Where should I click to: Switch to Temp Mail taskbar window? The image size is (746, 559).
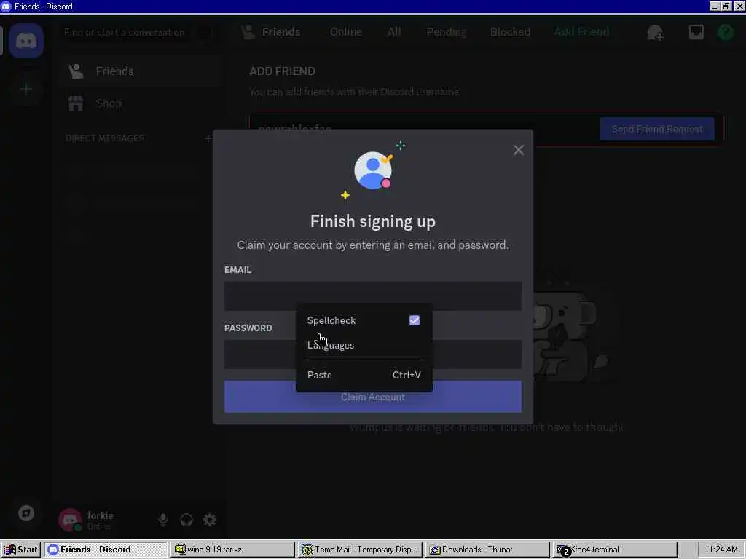tap(360, 550)
